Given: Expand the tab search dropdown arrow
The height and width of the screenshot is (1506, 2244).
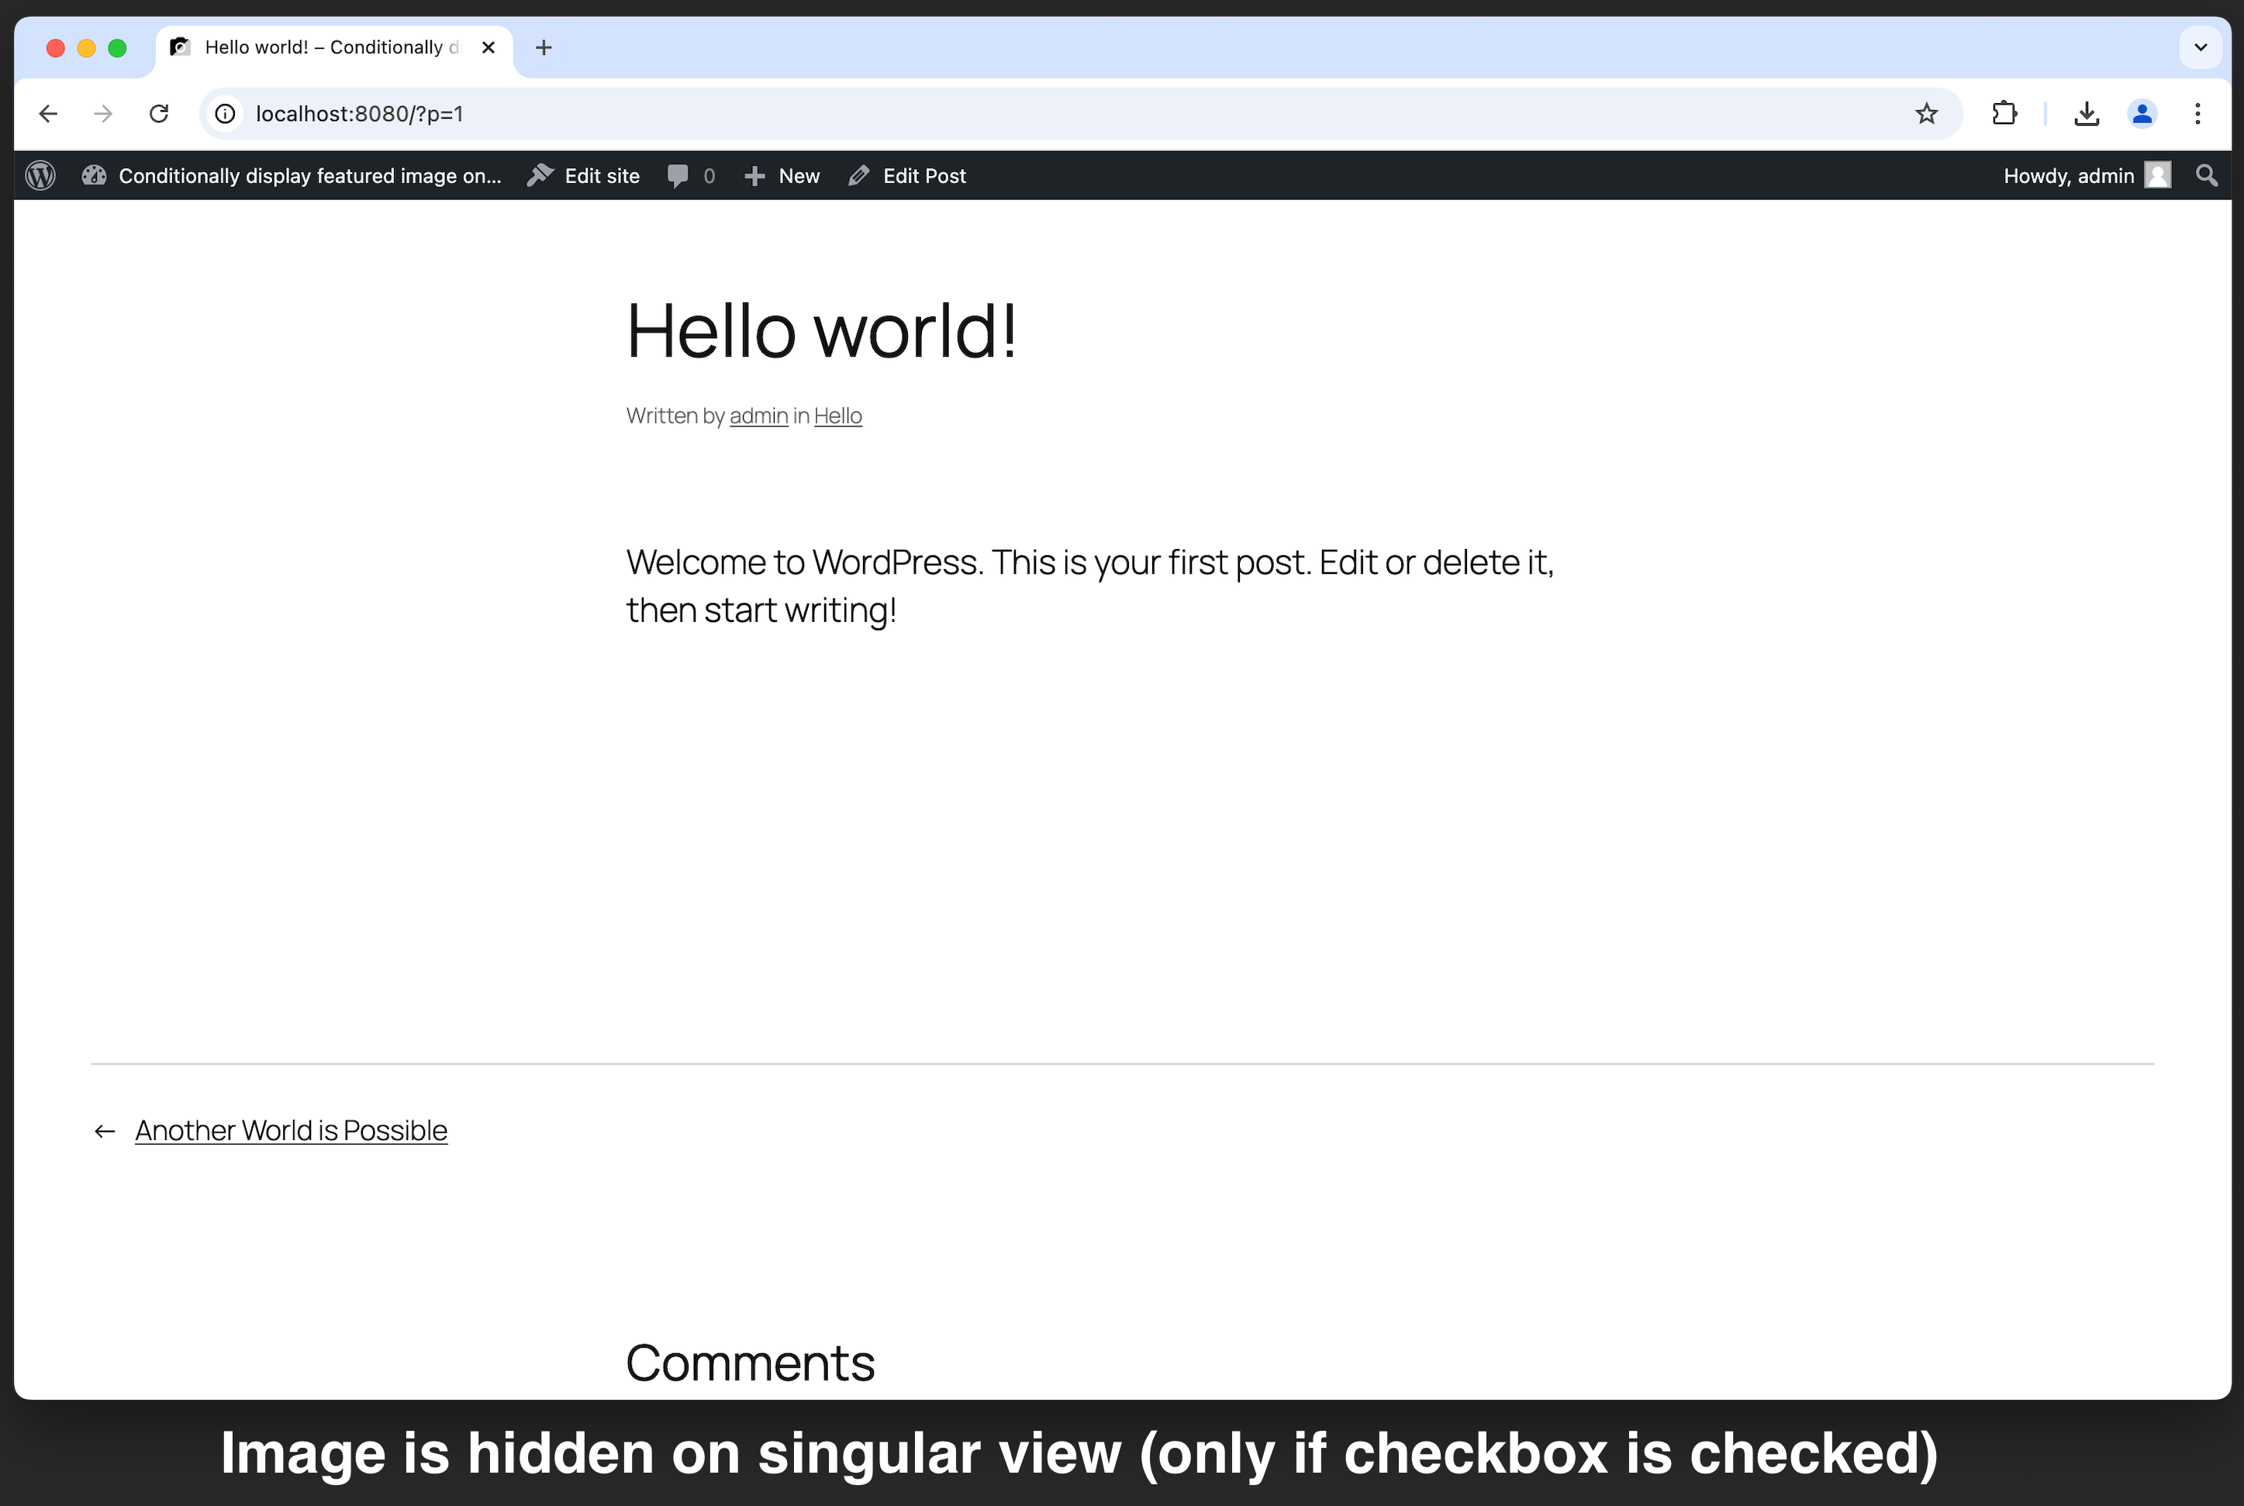Looking at the screenshot, I should [2201, 47].
